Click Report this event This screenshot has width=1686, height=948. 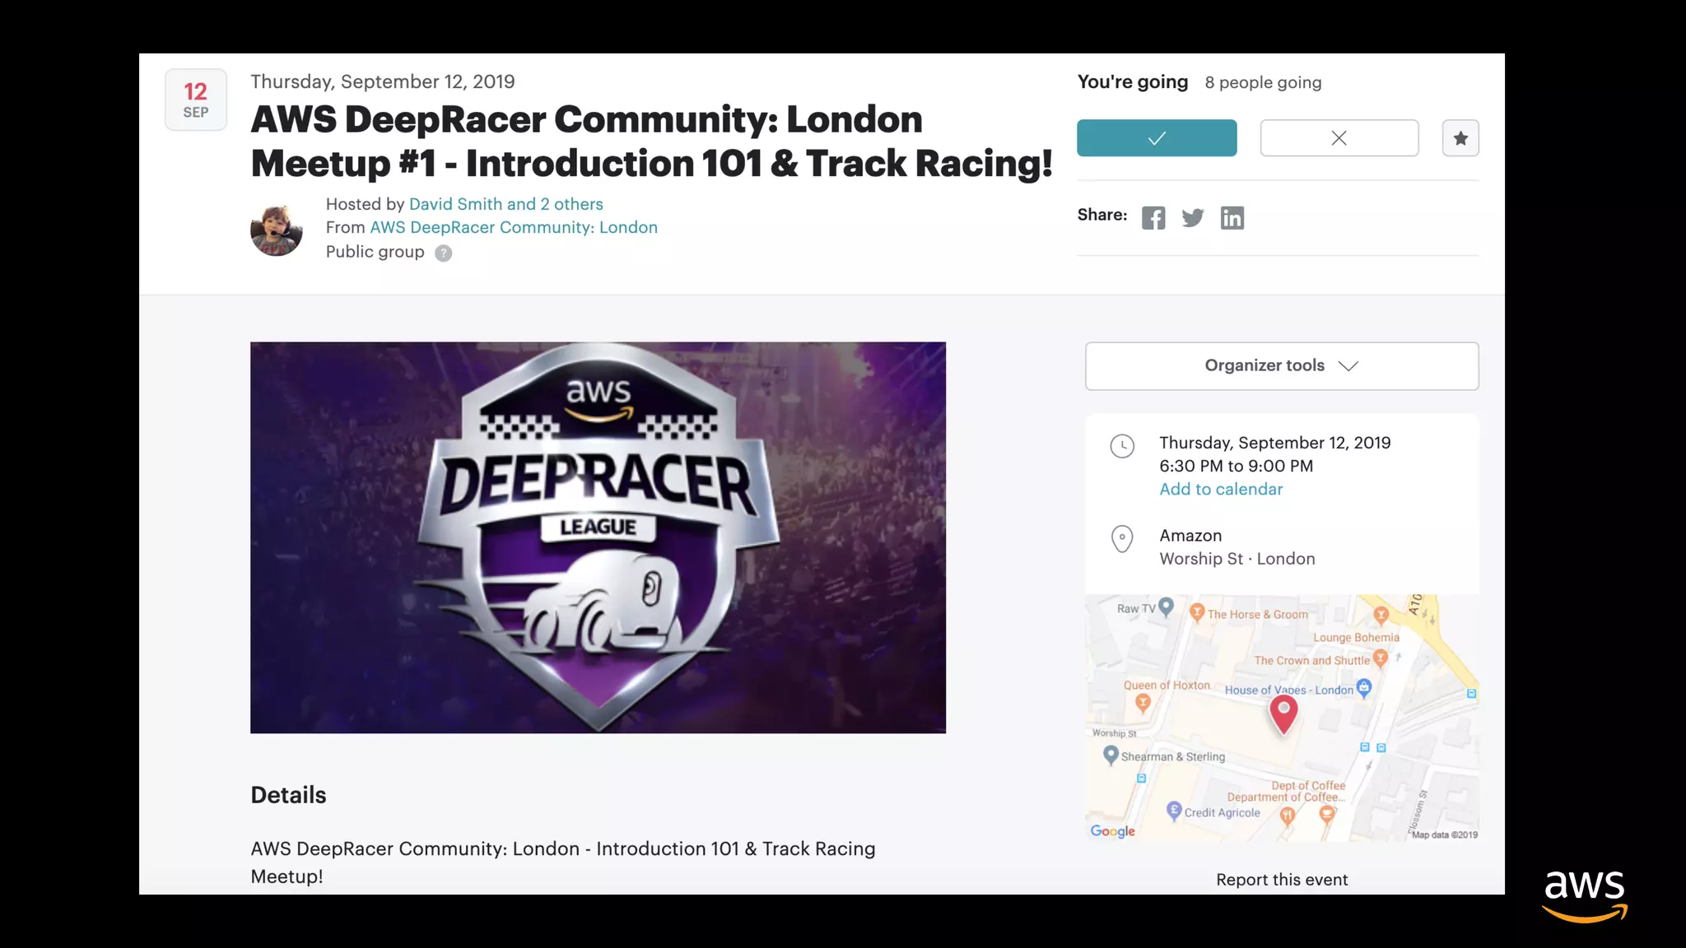point(1281,879)
